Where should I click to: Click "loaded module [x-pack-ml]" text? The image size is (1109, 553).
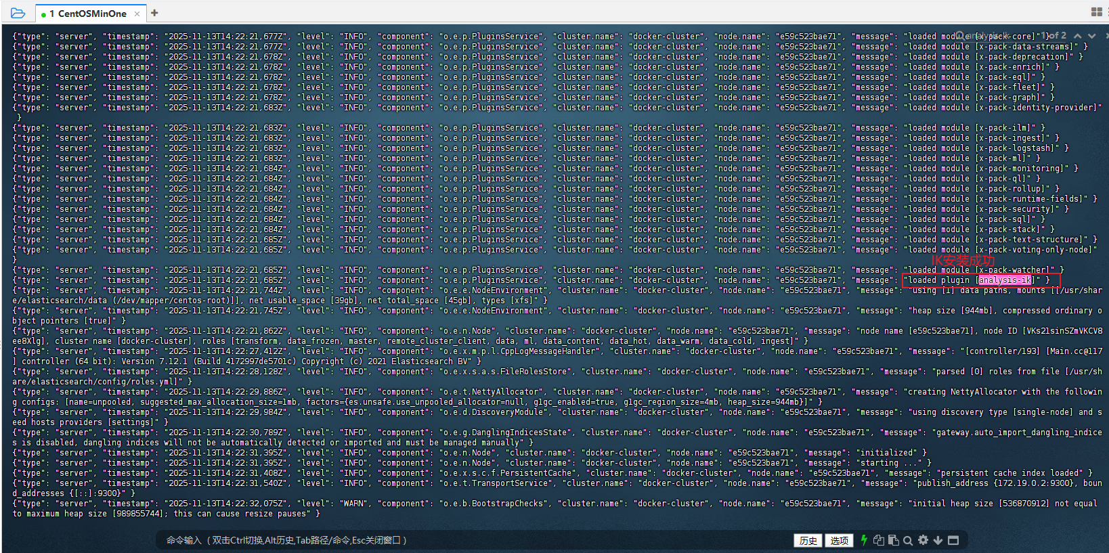967,158
